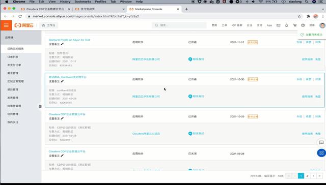Open the Confluent streaming platform product link
This screenshot has width=326, height=185.
[x=67, y=77]
